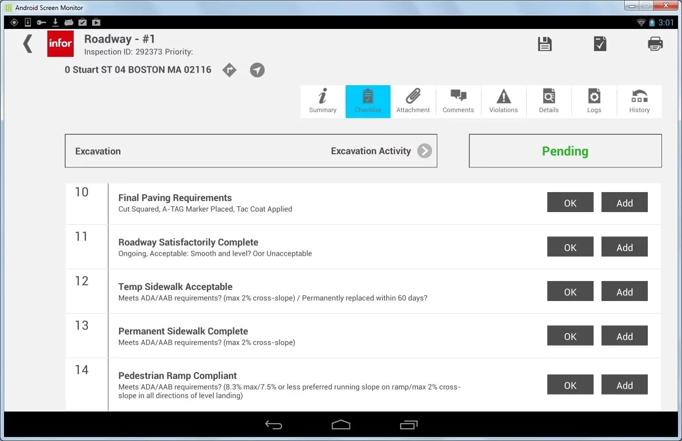682x441 pixels.
Task: Select the Pedestrian Ramp Compliant title
Action: pos(177,376)
